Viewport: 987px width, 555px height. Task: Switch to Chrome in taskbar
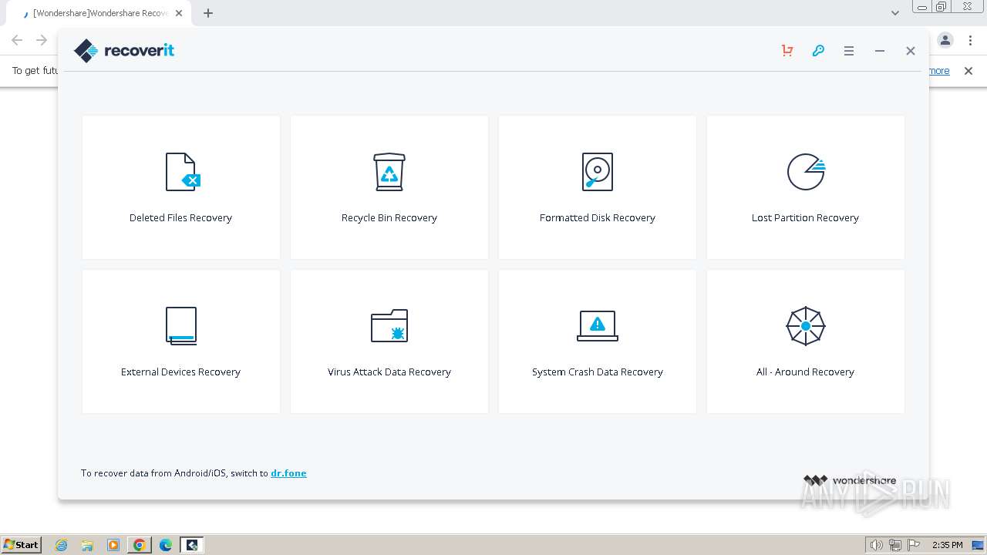coord(140,545)
